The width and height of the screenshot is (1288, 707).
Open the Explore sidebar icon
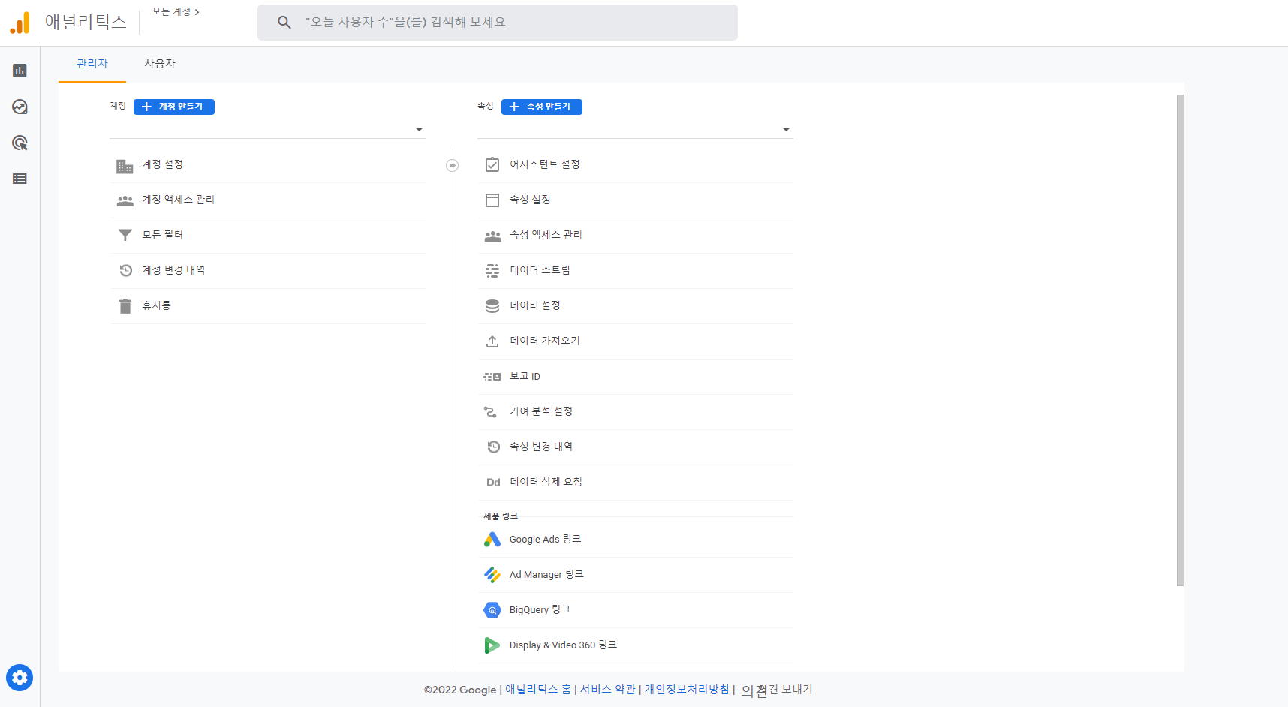click(20, 107)
